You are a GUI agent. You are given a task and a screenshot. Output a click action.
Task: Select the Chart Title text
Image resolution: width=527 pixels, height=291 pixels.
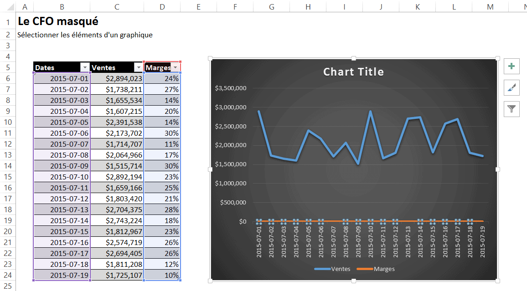click(353, 72)
